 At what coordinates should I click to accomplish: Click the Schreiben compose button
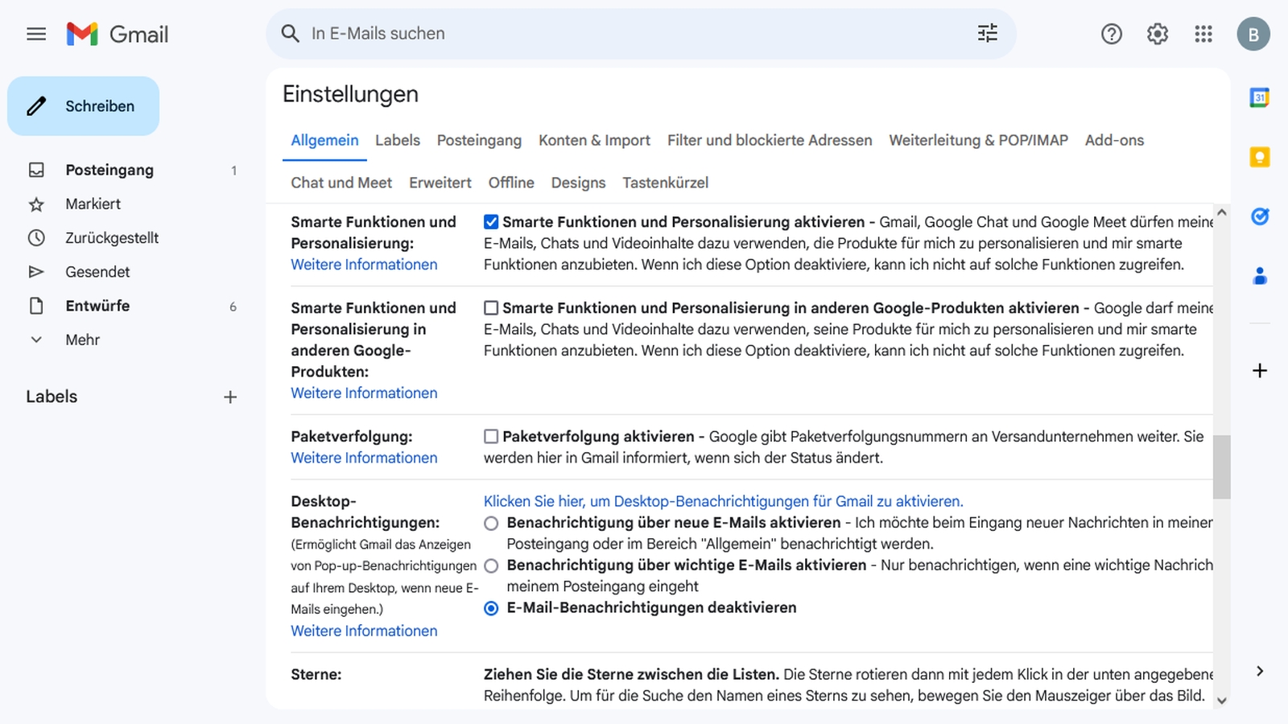pyautogui.click(x=83, y=106)
